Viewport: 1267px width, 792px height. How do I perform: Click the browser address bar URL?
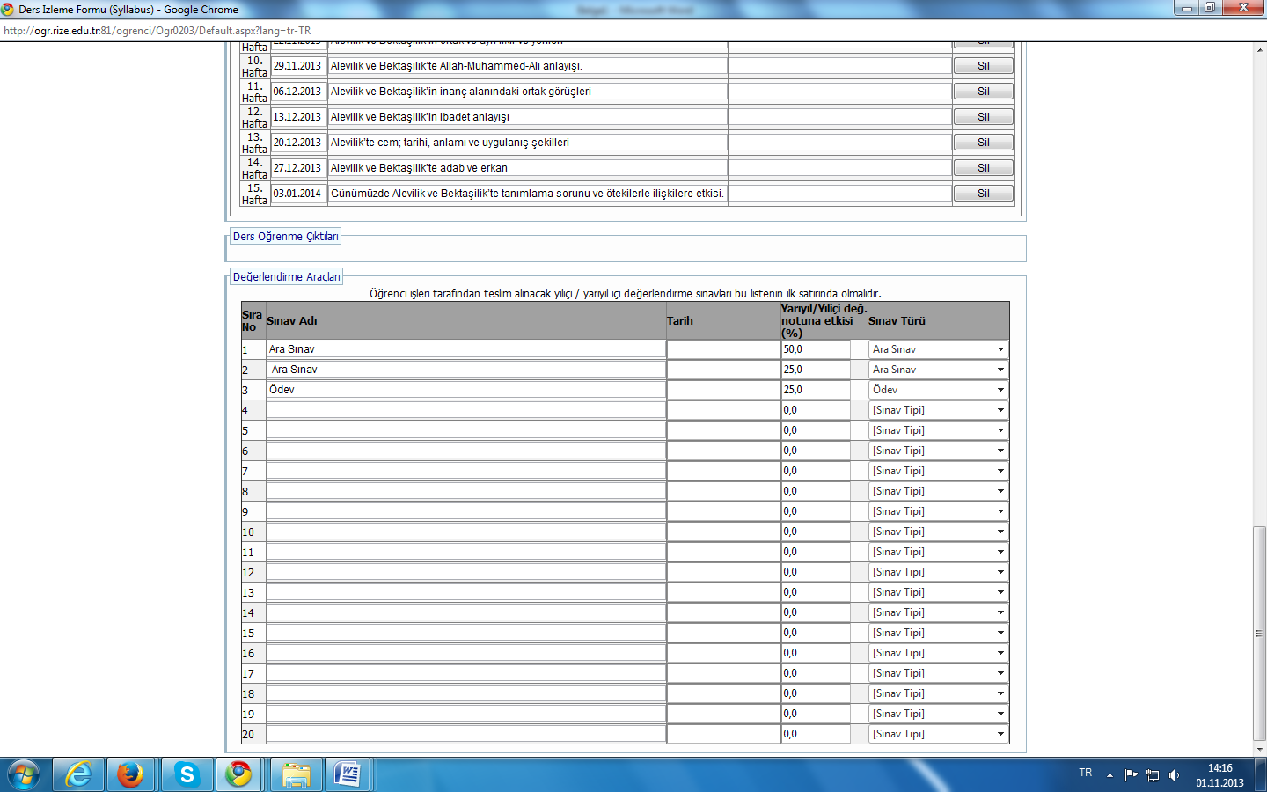pos(157,31)
